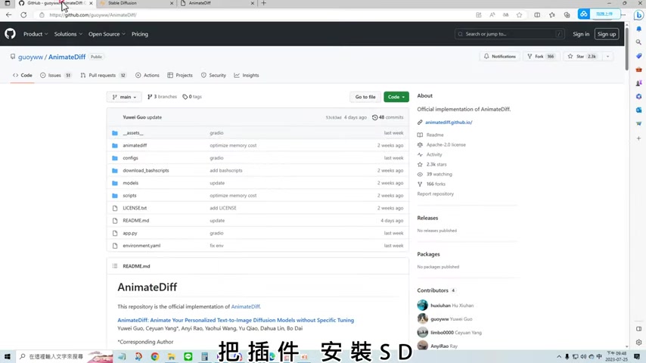Viewport: 646px width, 363px height.
Task: Switch to the Stable Diffusion browser tab
Action: pyautogui.click(x=135, y=3)
